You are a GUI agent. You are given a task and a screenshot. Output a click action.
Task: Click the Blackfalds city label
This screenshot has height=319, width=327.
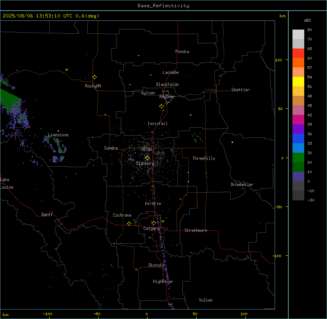pyautogui.click(x=167, y=84)
